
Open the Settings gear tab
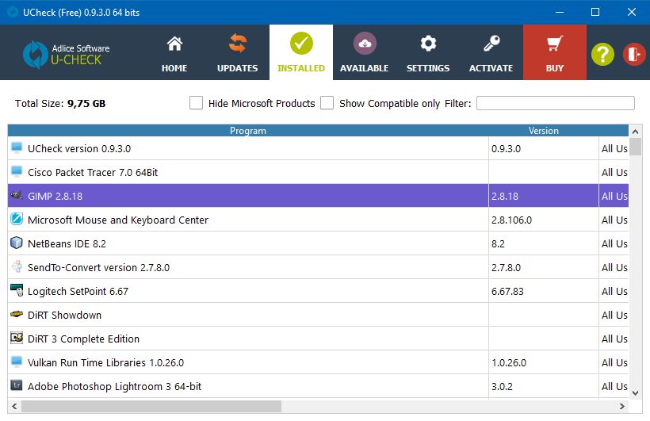428,52
